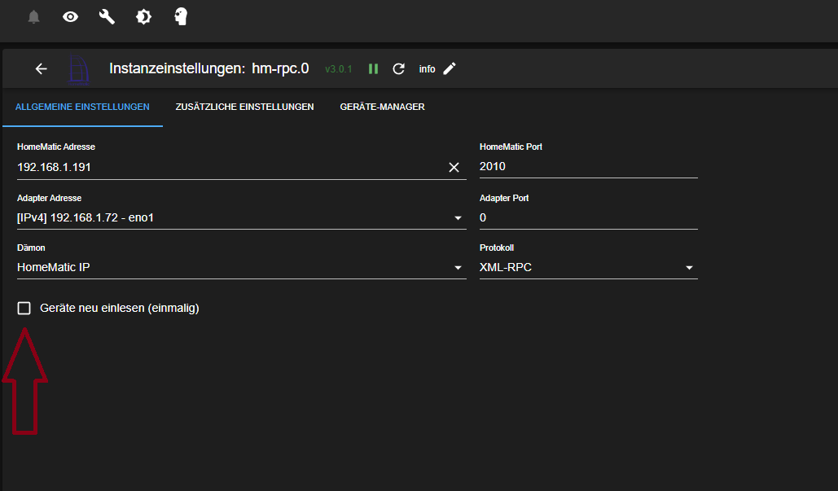Open the Dämon dropdown list
838x491 pixels.
point(457,267)
